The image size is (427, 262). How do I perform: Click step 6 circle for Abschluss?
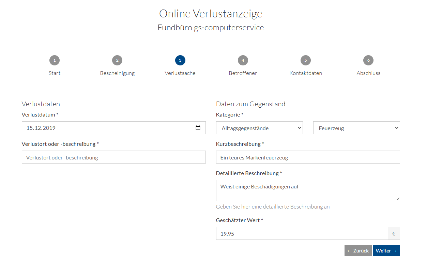(368, 60)
